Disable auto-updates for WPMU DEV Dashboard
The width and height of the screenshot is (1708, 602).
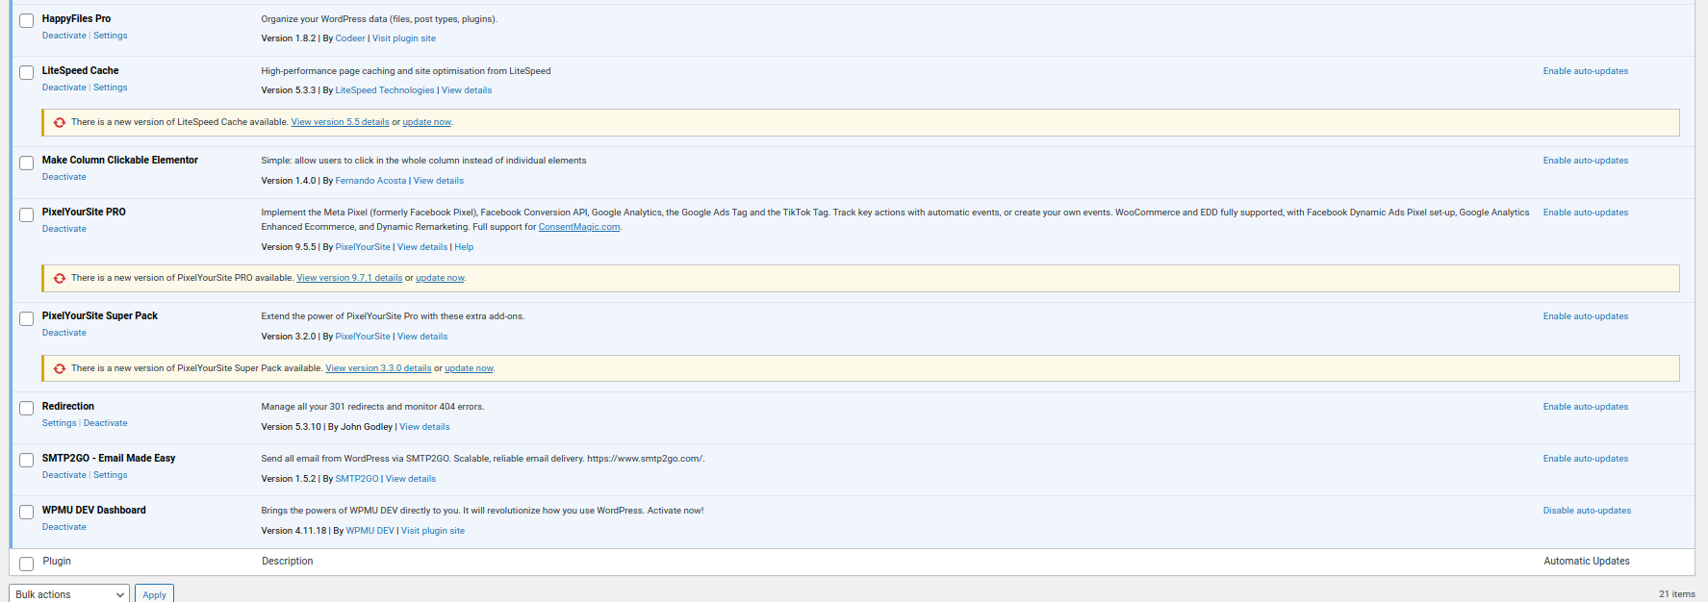[x=1586, y=511]
